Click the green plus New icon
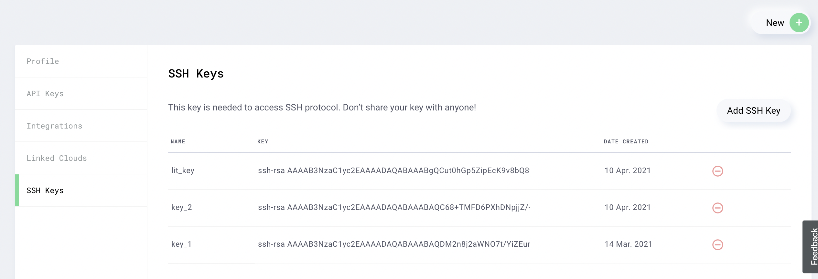This screenshot has height=279, width=818. pyautogui.click(x=799, y=23)
